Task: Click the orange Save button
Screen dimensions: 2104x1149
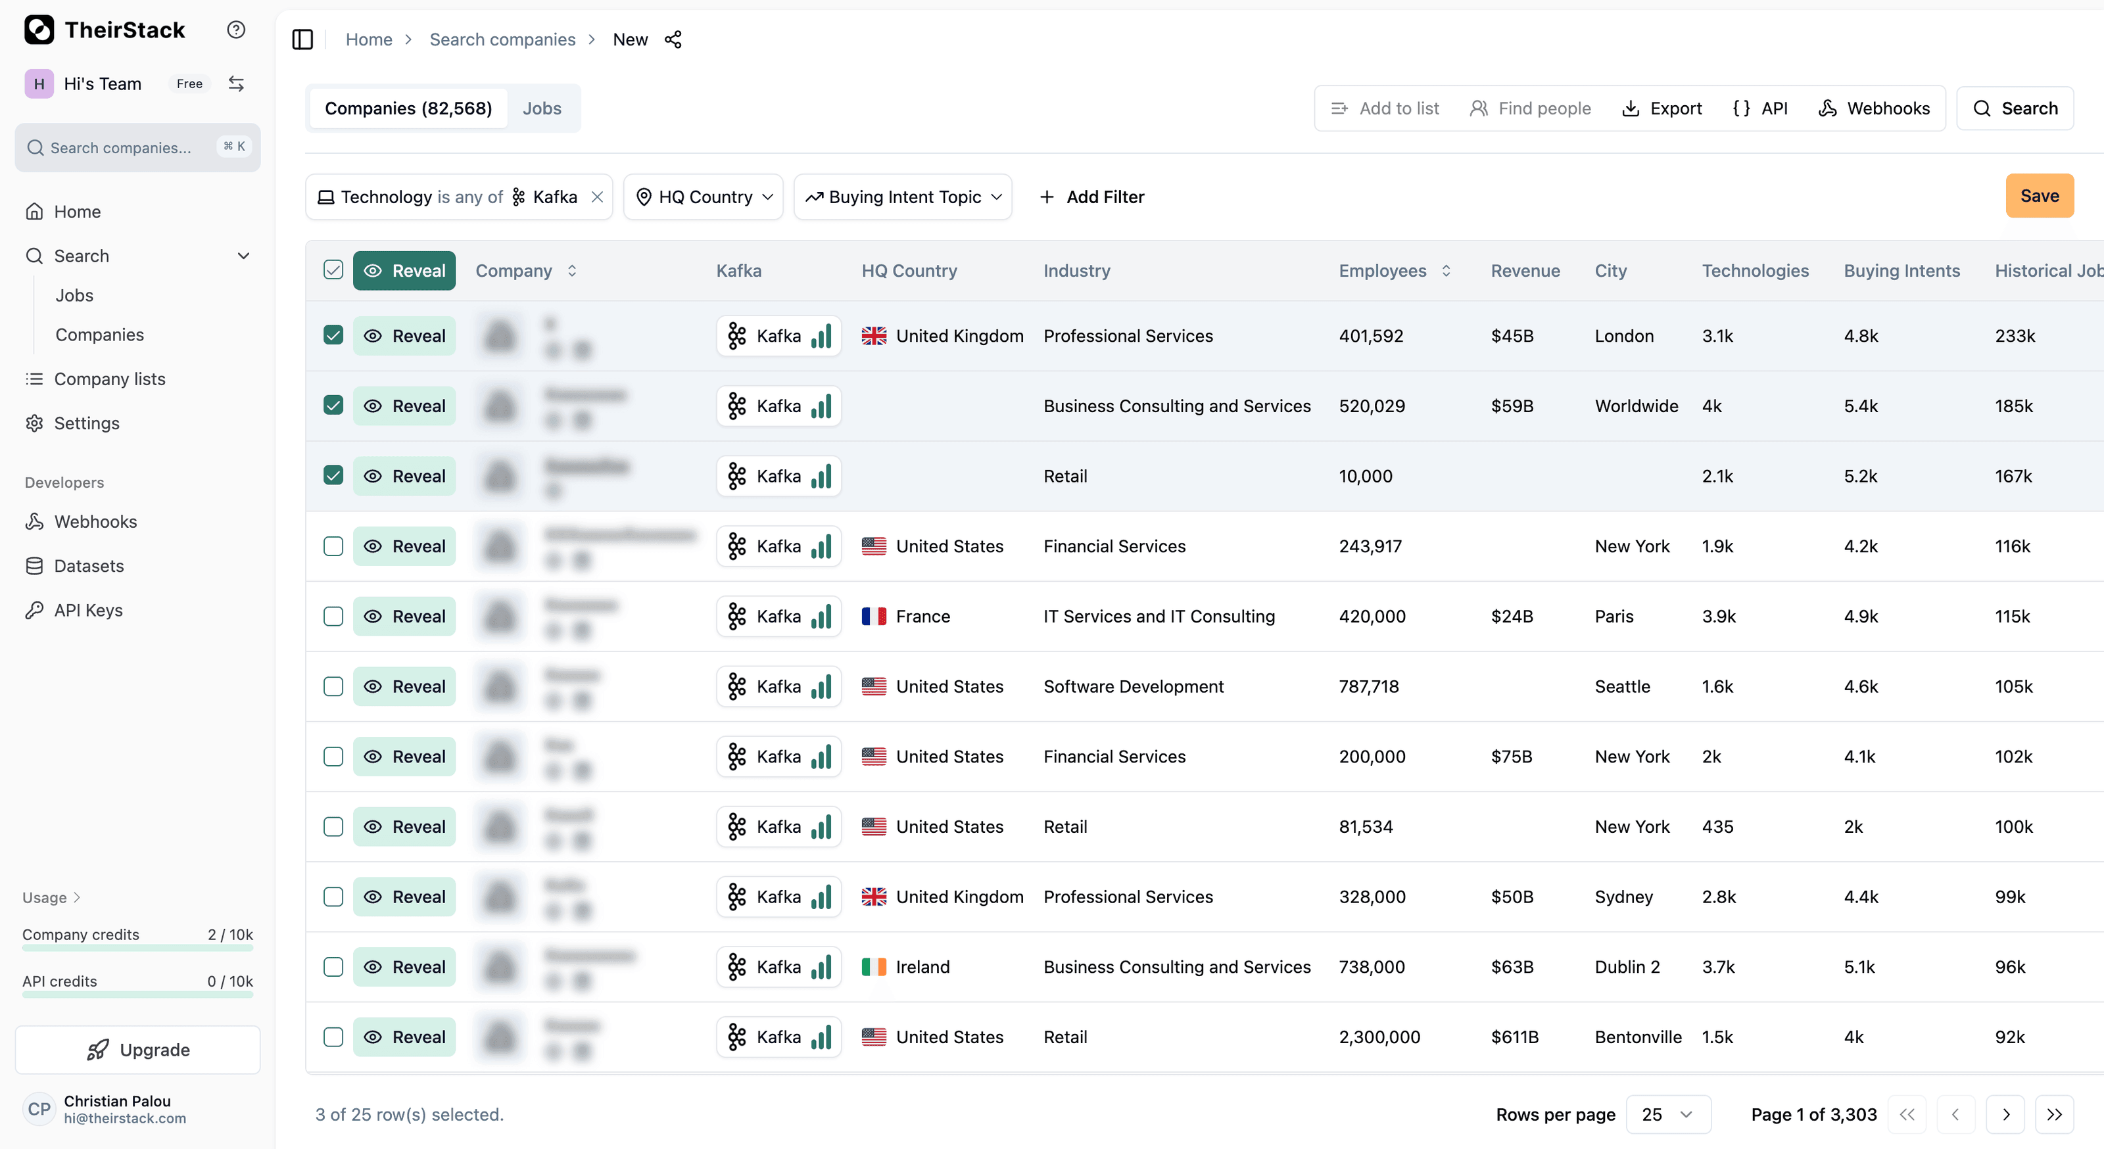Action: coord(2039,196)
